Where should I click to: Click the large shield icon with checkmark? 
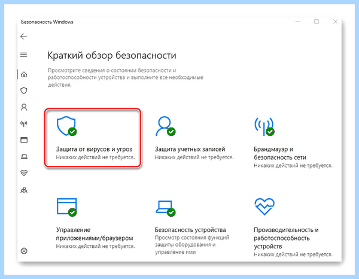tap(66, 126)
